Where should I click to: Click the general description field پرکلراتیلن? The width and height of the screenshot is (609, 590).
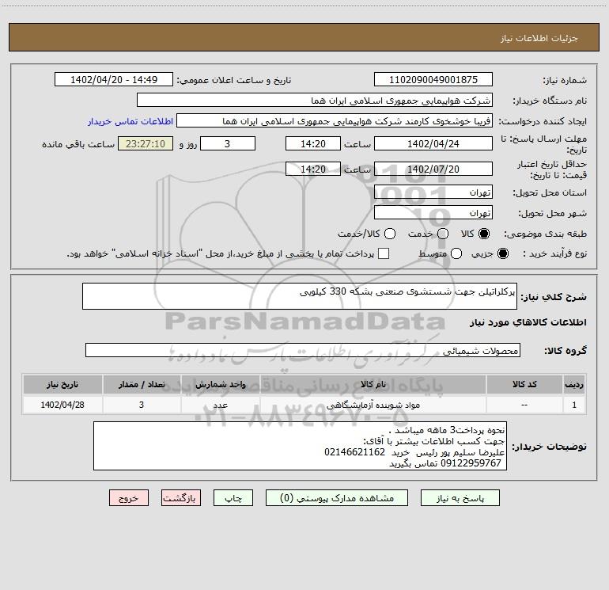pos(300,296)
